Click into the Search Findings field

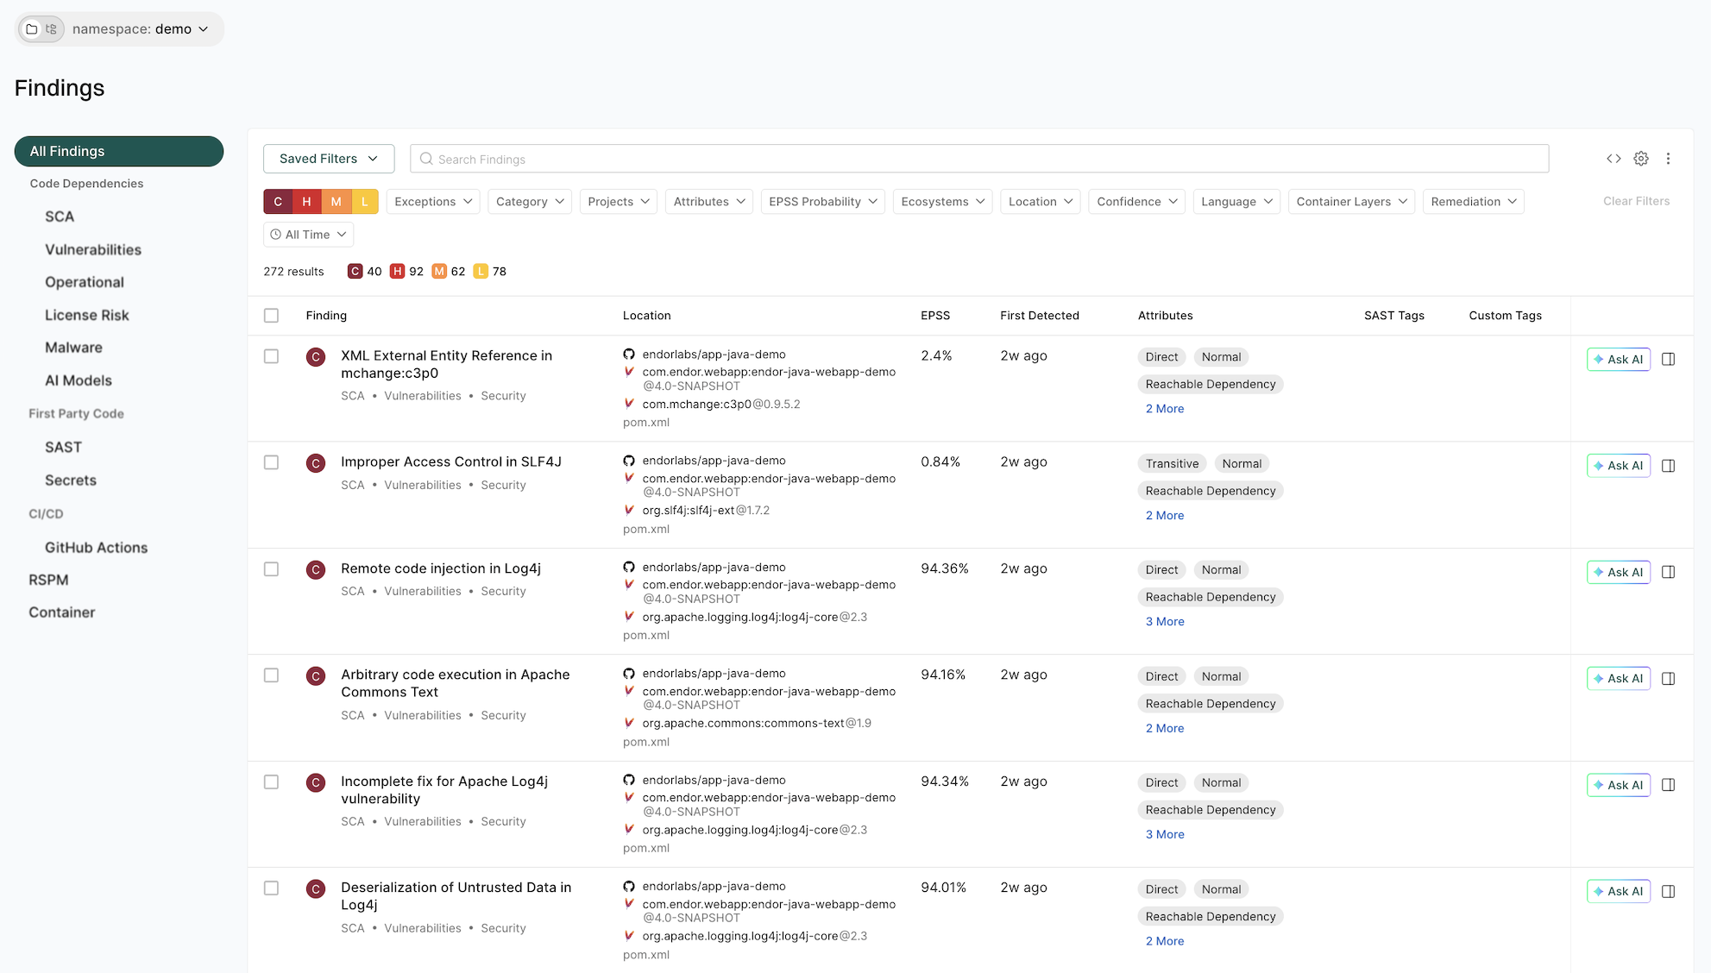[x=979, y=160]
